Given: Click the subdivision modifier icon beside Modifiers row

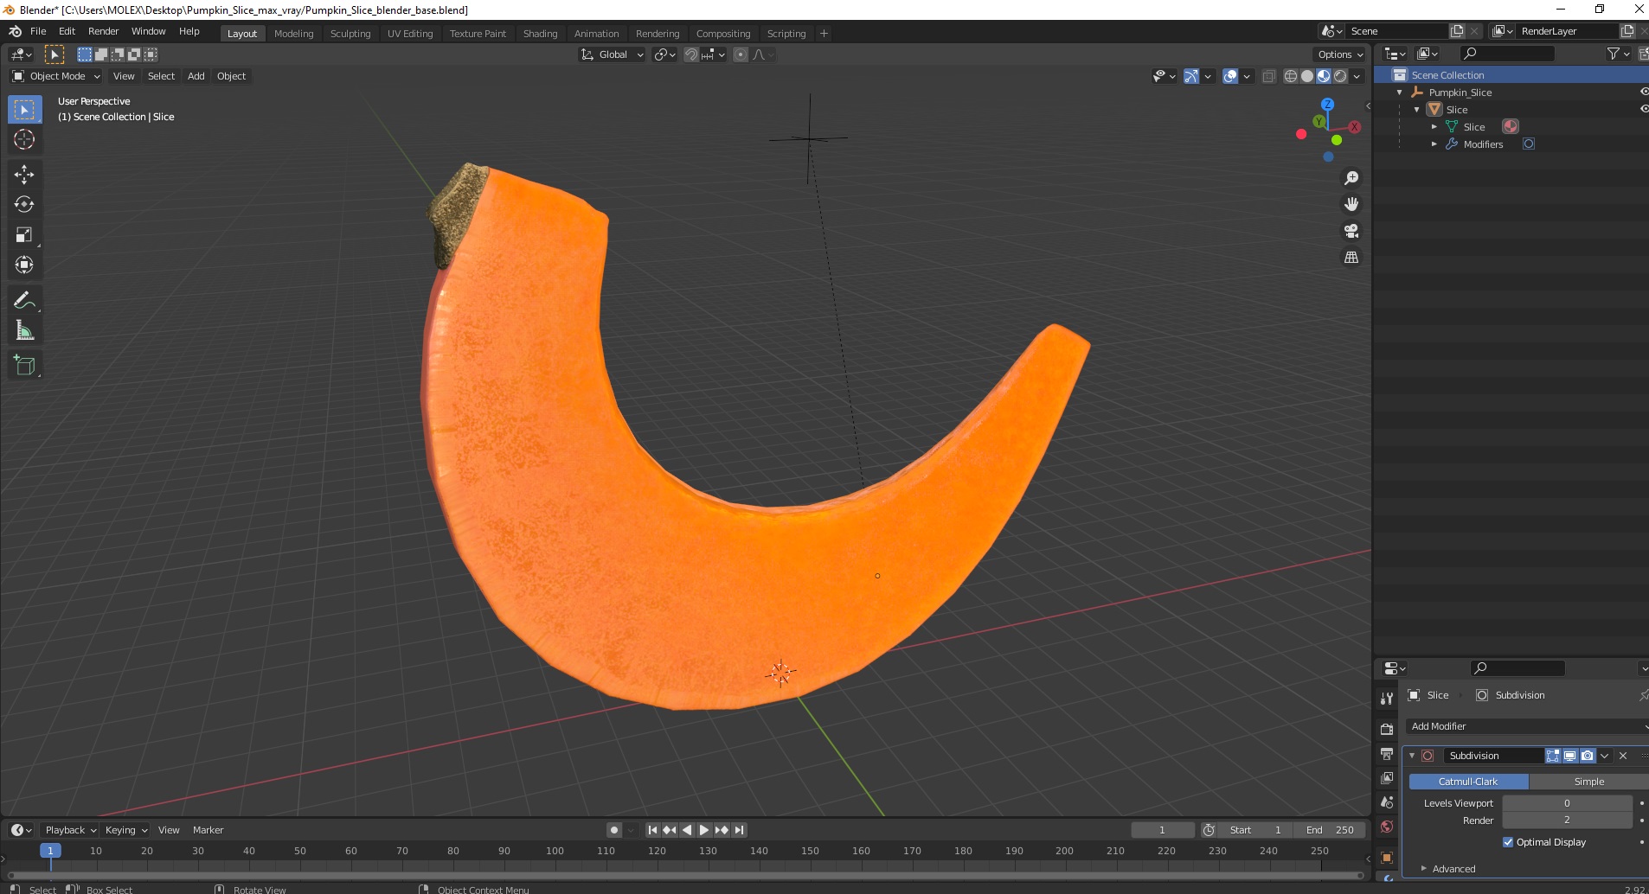Looking at the screenshot, I should (x=1529, y=144).
